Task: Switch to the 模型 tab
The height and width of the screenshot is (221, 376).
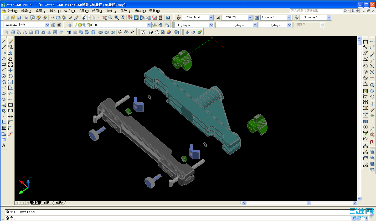Action: point(35,203)
